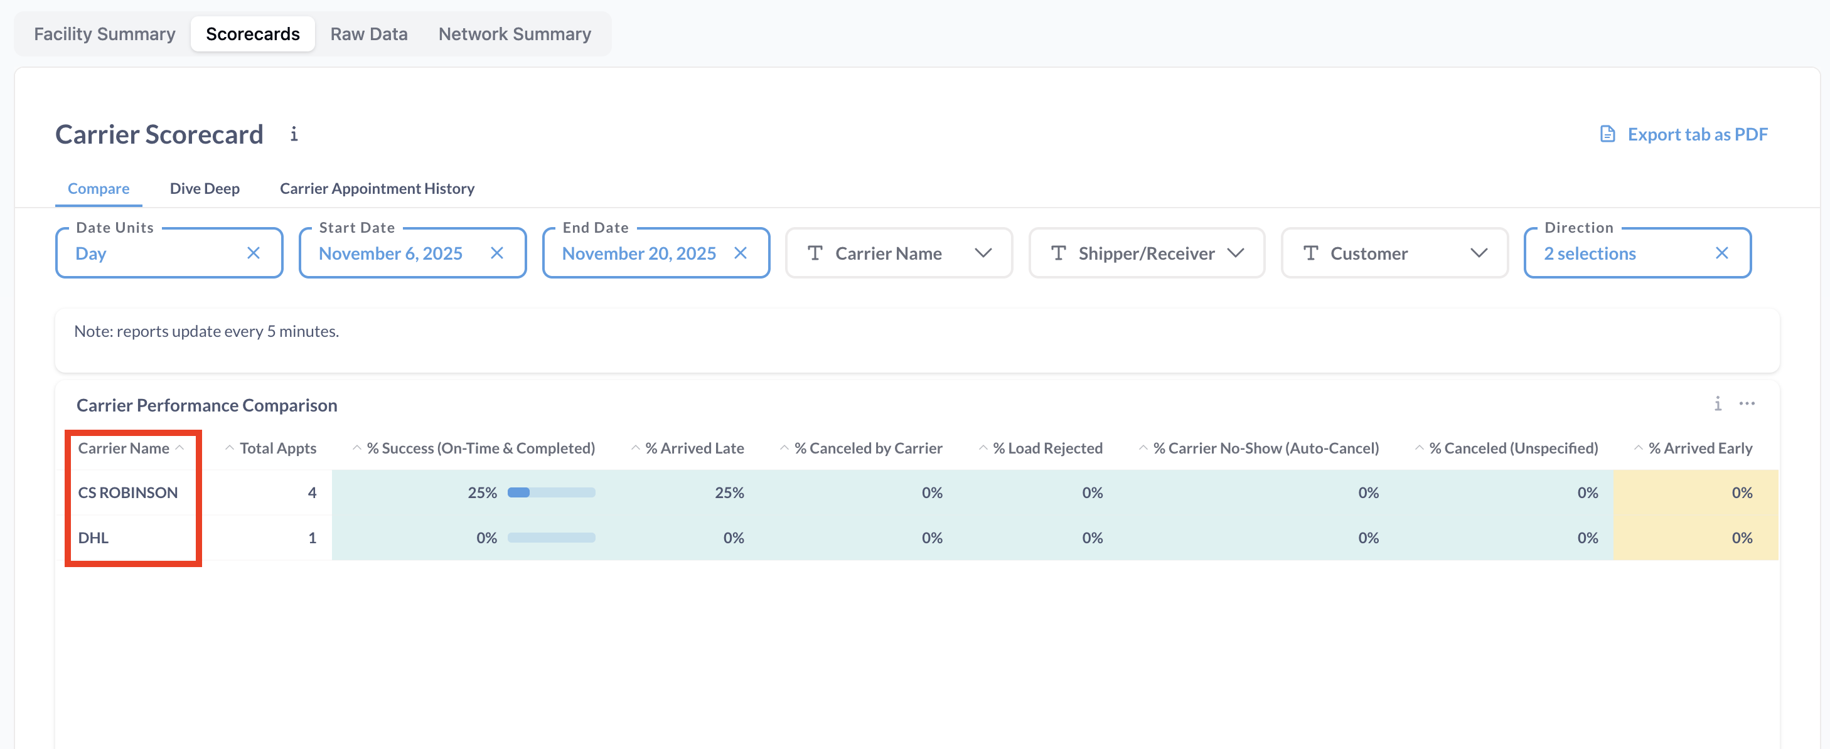Expand the Shipper/Receiver filter dropdown
Screen dimensions: 1830x749
point(1236,253)
